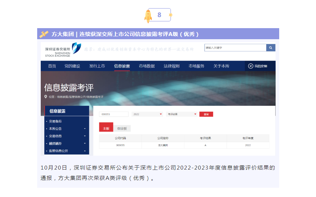
Task: Click the 2022 table cell
Action: (x=248, y=145)
